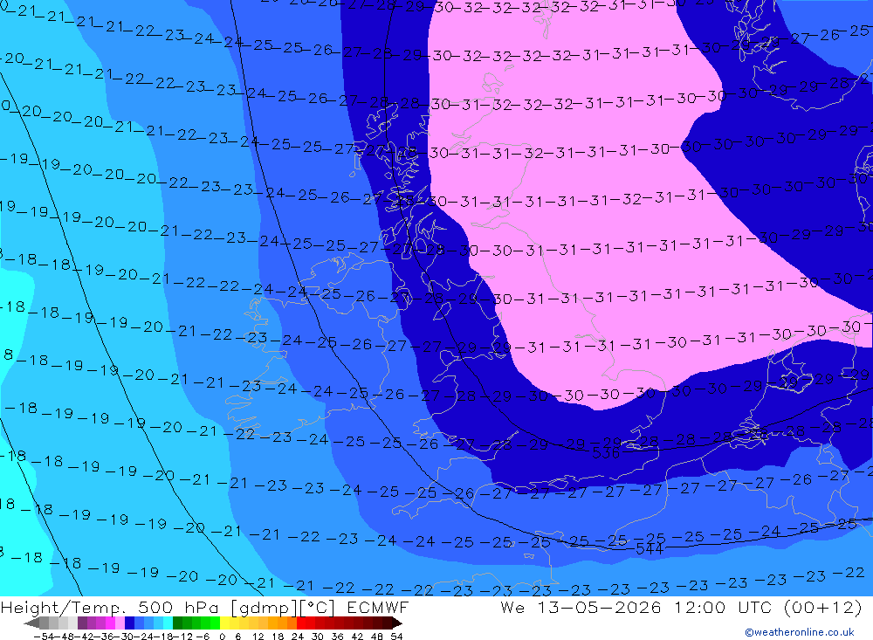Click the '544' height contour label
This screenshot has width=873, height=640.
[650, 549]
